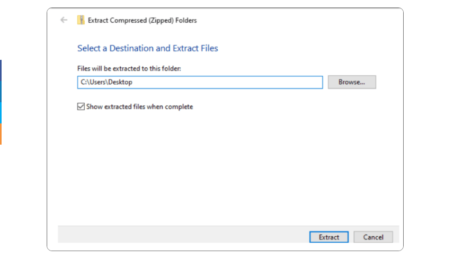Place the cursor on the C:\Users\Desktop path text
The image size is (471, 258).
[x=106, y=82]
